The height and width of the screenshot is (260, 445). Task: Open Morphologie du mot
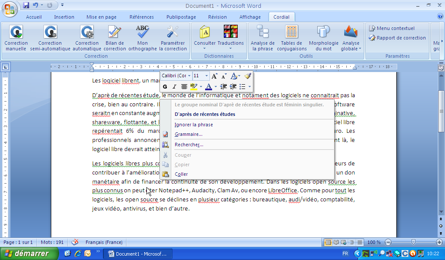point(323,38)
